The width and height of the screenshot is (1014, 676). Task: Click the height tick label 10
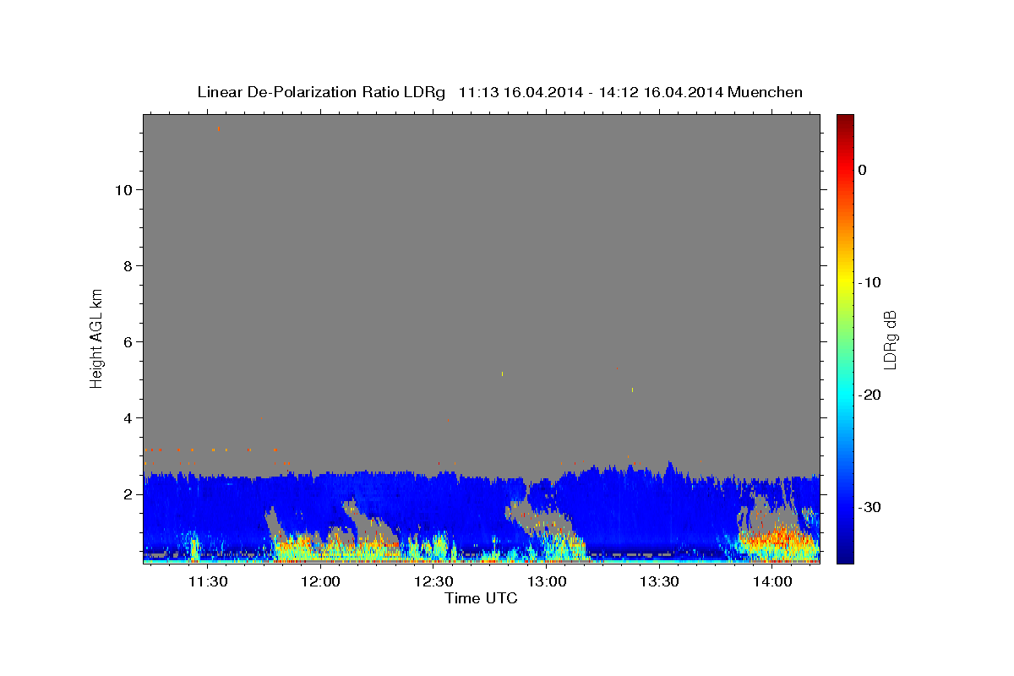(x=123, y=189)
